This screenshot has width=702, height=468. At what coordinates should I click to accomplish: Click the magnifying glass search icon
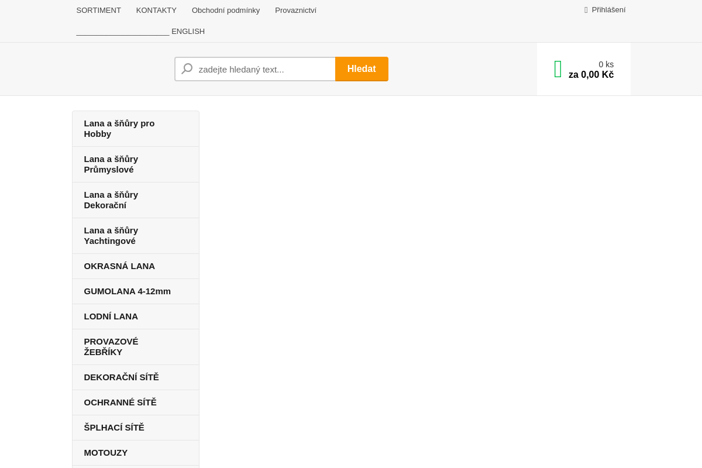click(187, 69)
